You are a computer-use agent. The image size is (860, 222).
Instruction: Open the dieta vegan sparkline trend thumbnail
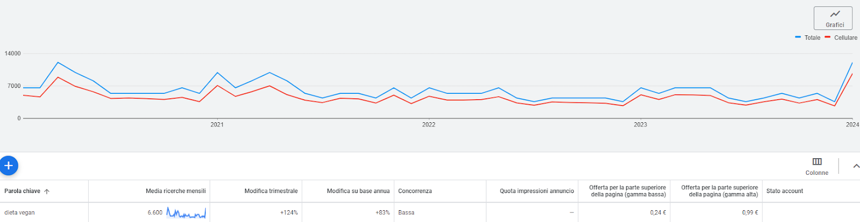(x=186, y=213)
